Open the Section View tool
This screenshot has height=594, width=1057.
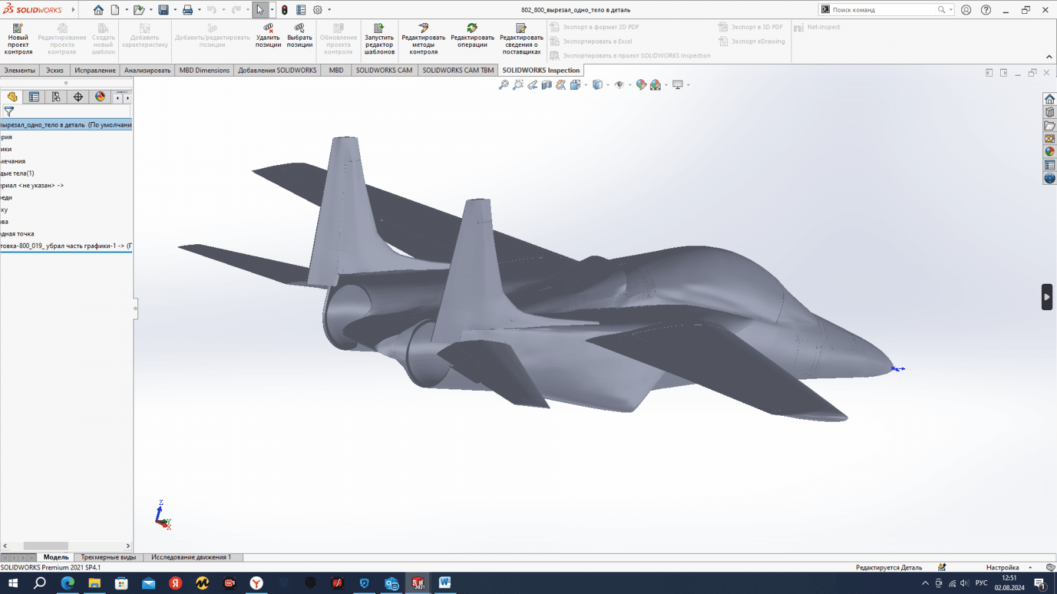click(546, 85)
